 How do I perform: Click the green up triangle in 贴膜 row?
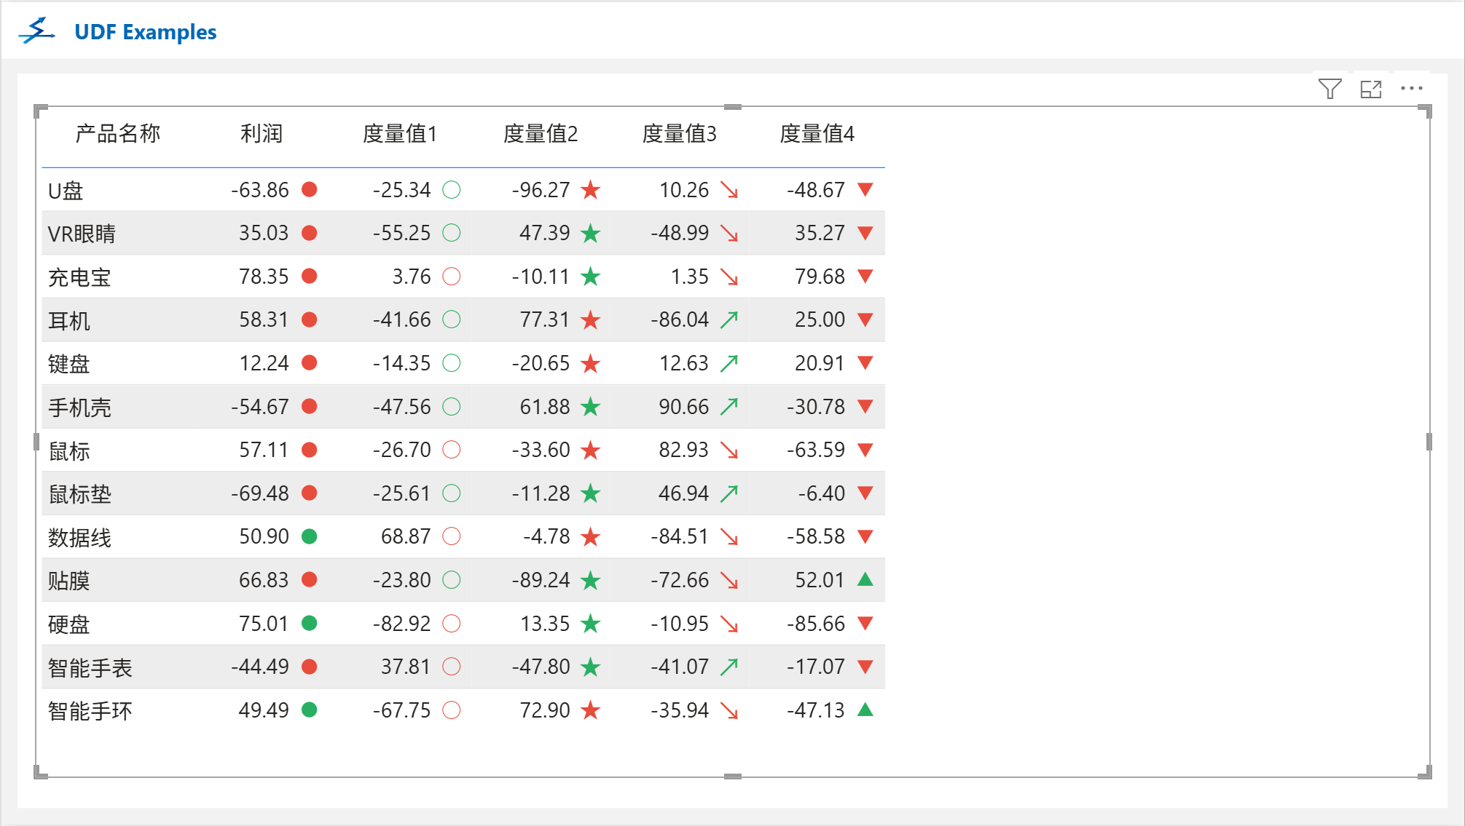coord(865,580)
